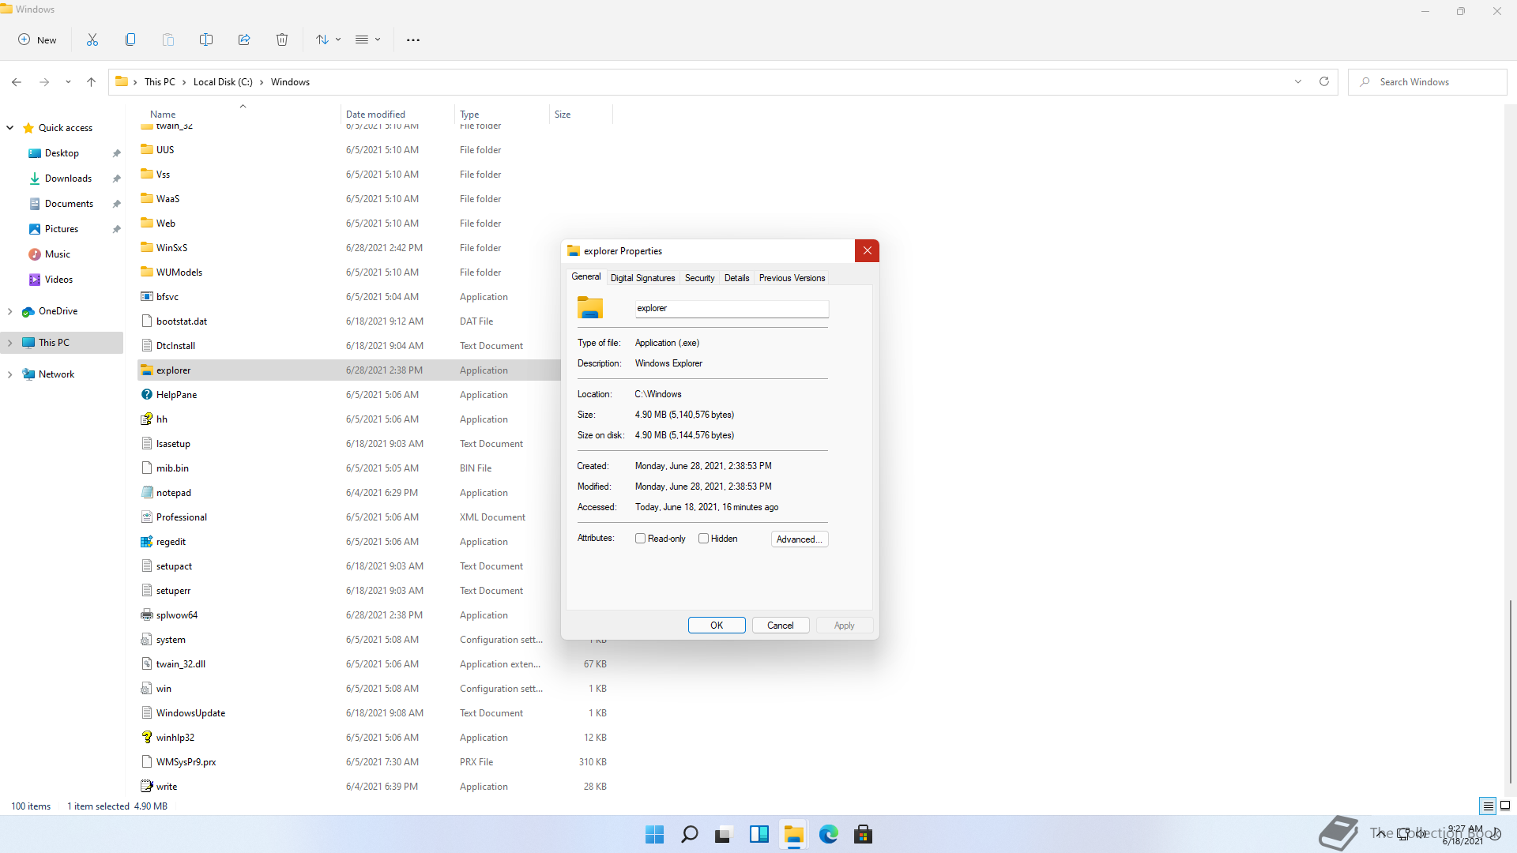Open the recent locations dropdown arrow
Viewport: 1517px width, 853px height.
(x=68, y=82)
